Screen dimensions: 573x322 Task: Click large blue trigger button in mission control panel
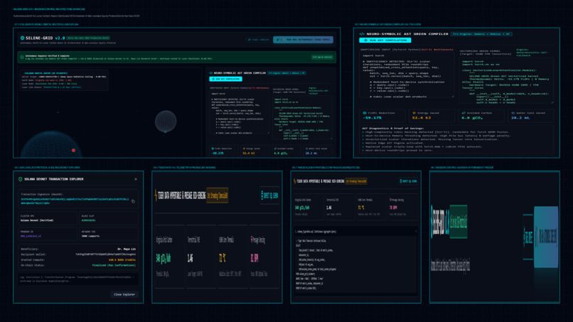(546, 237)
